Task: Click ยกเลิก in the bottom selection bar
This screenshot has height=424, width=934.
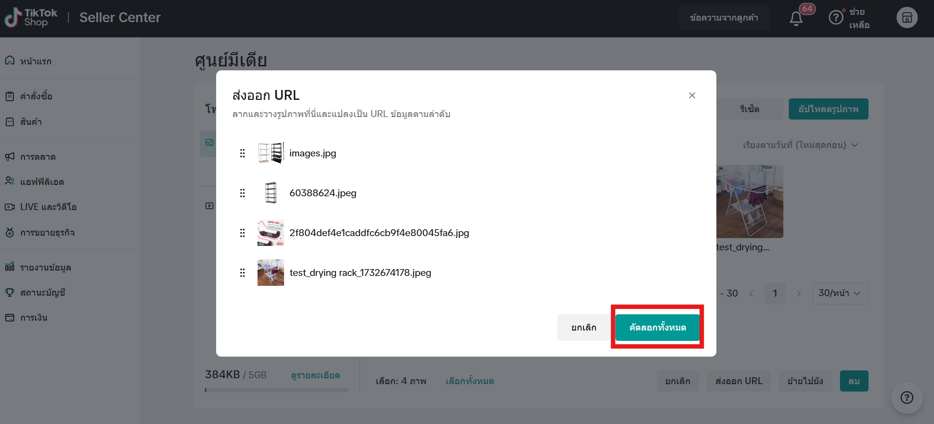Action: [677, 381]
